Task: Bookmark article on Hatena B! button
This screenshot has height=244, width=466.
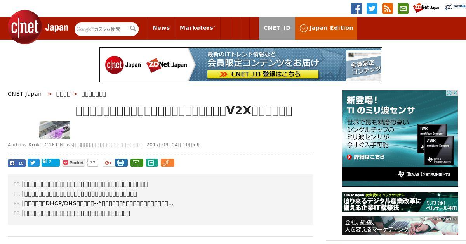Action: coord(50,162)
